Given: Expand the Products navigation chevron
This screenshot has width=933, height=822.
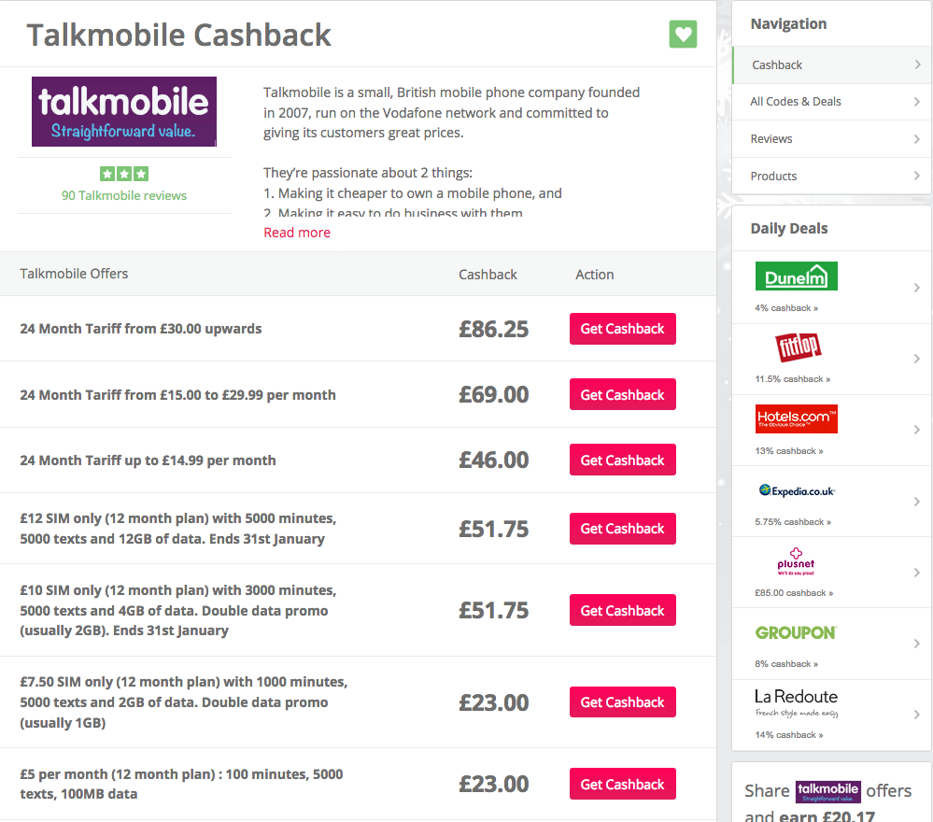Looking at the screenshot, I should click(x=917, y=176).
